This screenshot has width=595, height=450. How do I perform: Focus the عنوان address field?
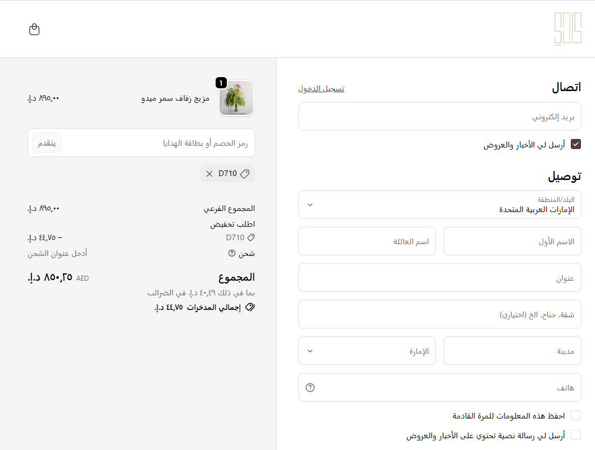point(440,278)
